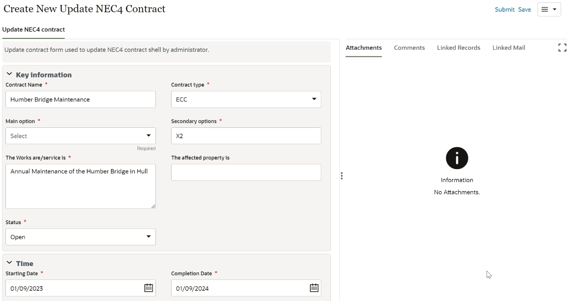
Task: Switch to the Linked Records tab
Action: tap(458, 48)
